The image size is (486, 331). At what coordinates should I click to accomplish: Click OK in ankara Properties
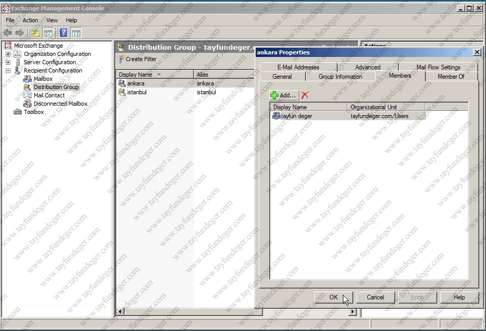334,297
